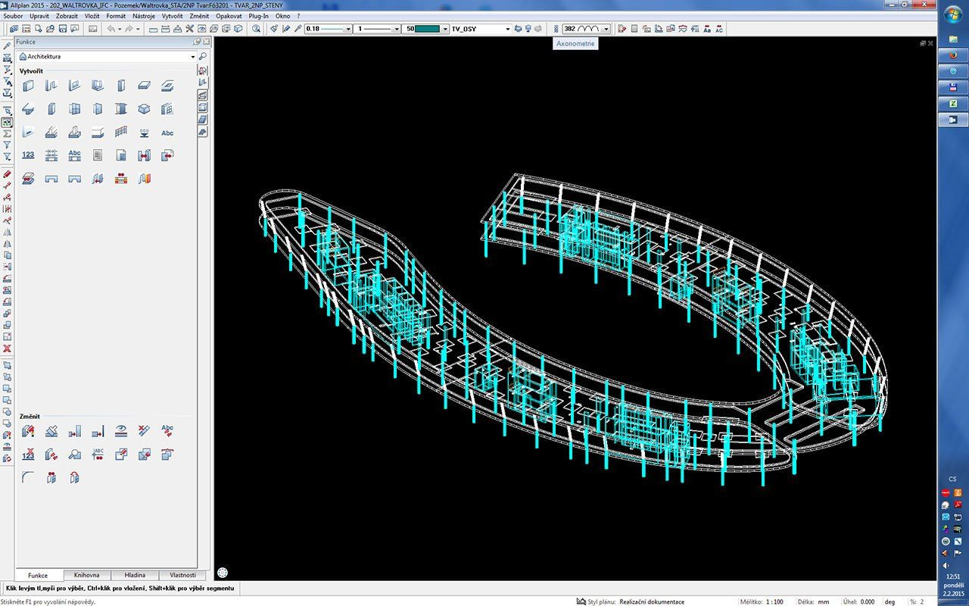Click the teal color 50 swatch
969x606 pixels.
coord(428,29)
